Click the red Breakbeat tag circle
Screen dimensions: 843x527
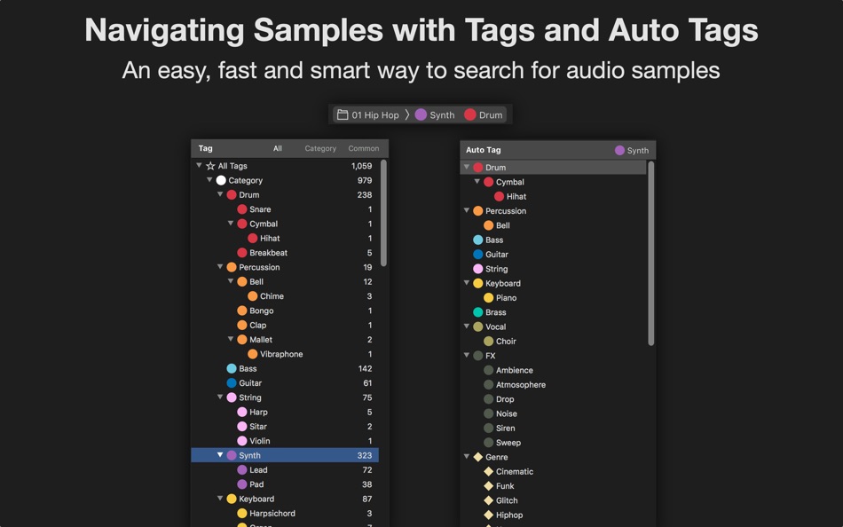point(242,253)
